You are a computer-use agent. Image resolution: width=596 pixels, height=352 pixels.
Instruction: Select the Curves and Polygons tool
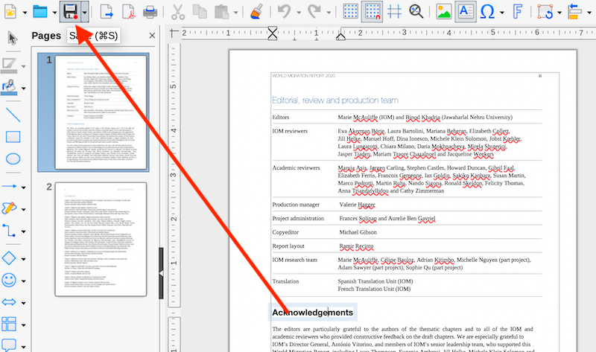tap(9, 208)
